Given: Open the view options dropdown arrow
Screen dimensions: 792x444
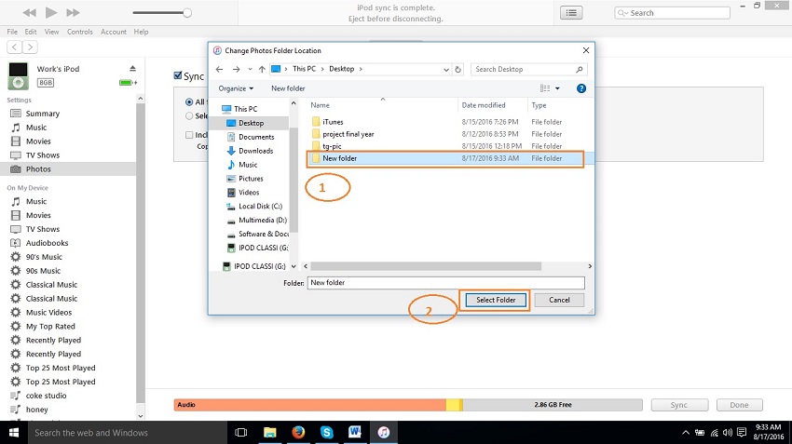Looking at the screenshot, I should tap(557, 88).
